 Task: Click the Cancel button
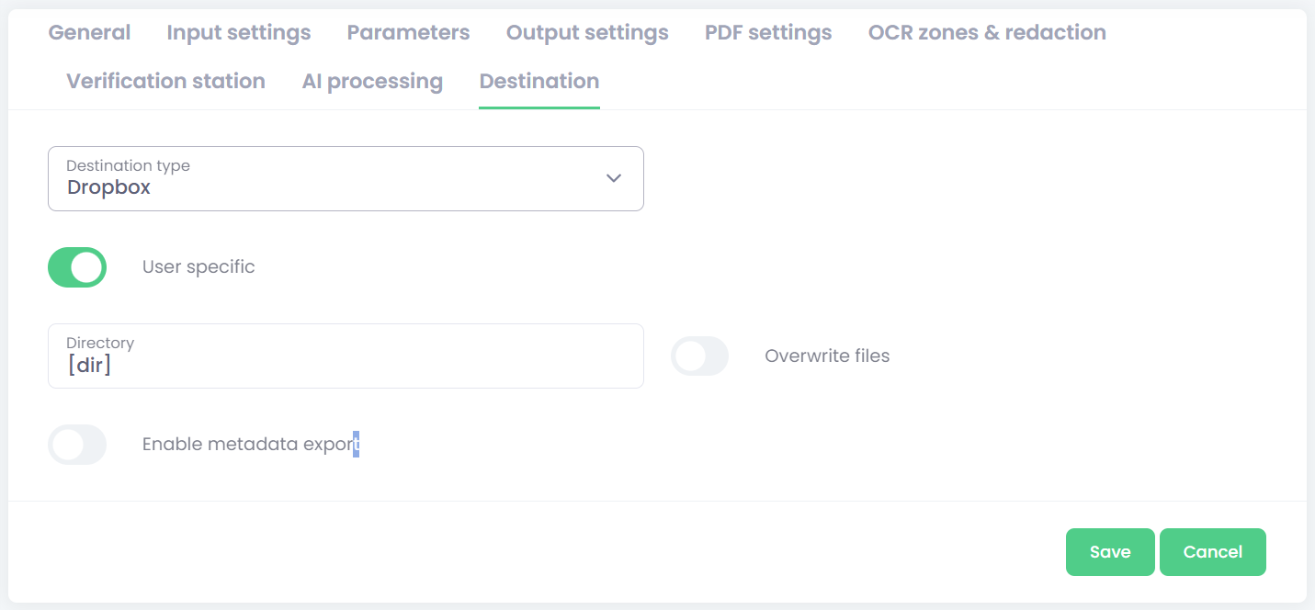(x=1212, y=552)
